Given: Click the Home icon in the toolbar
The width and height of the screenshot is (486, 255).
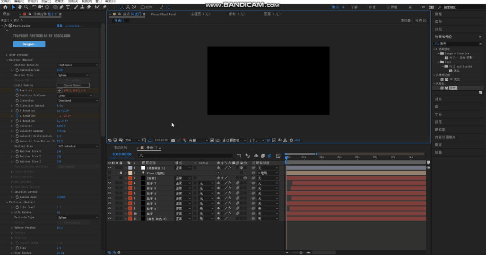Looking at the screenshot, I should pos(5,7).
